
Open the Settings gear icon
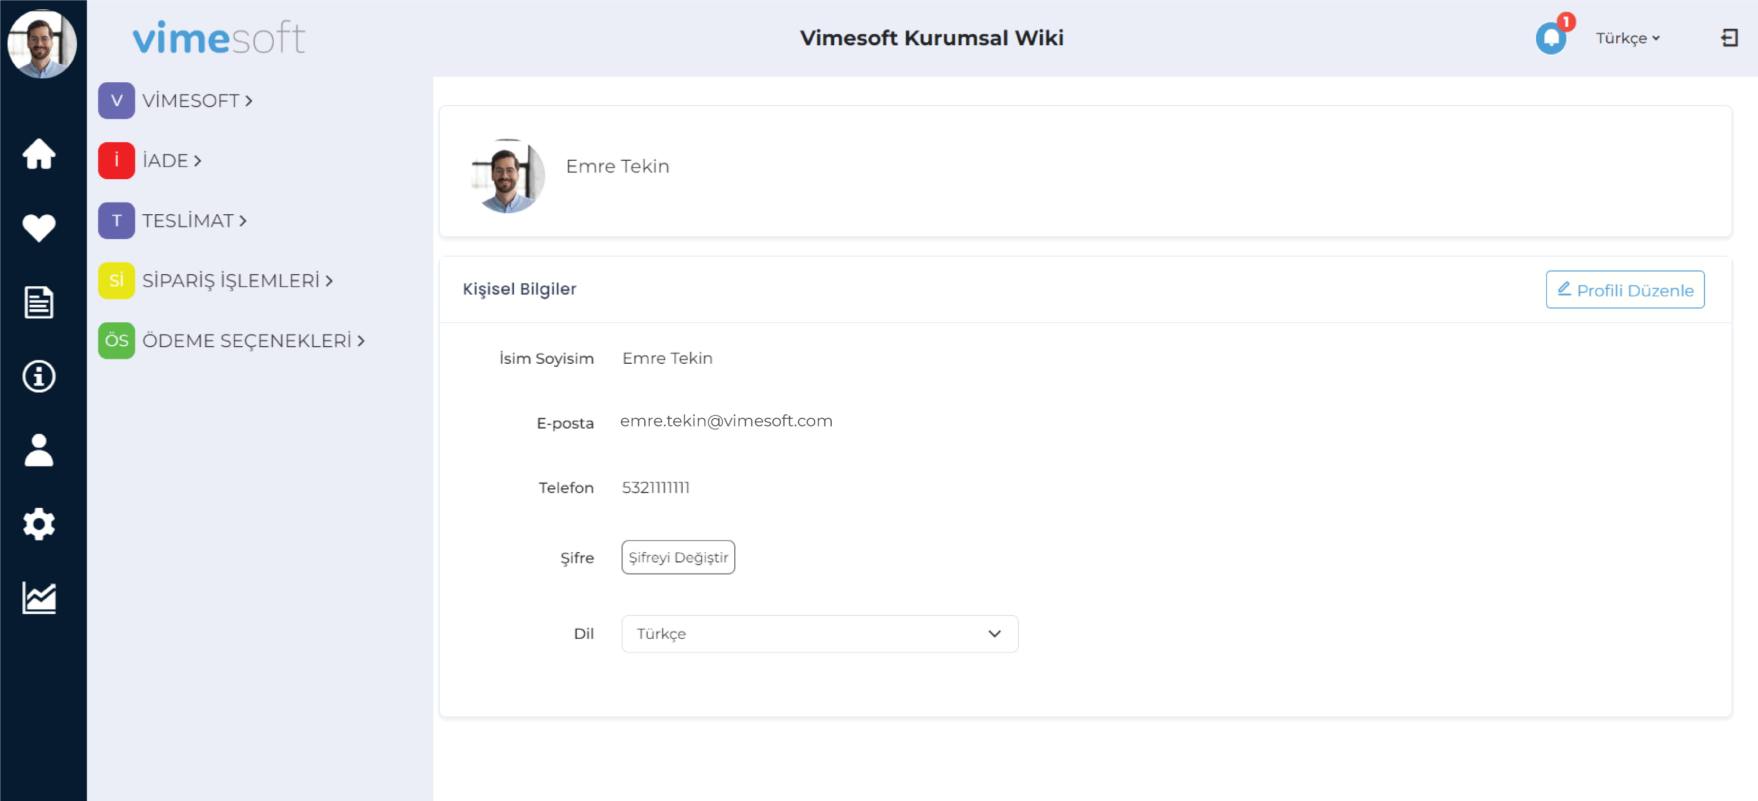tap(39, 524)
